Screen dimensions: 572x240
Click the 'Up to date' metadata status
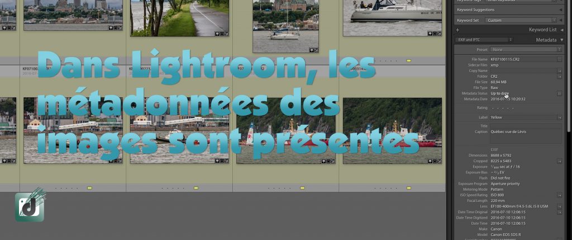tap(499, 93)
